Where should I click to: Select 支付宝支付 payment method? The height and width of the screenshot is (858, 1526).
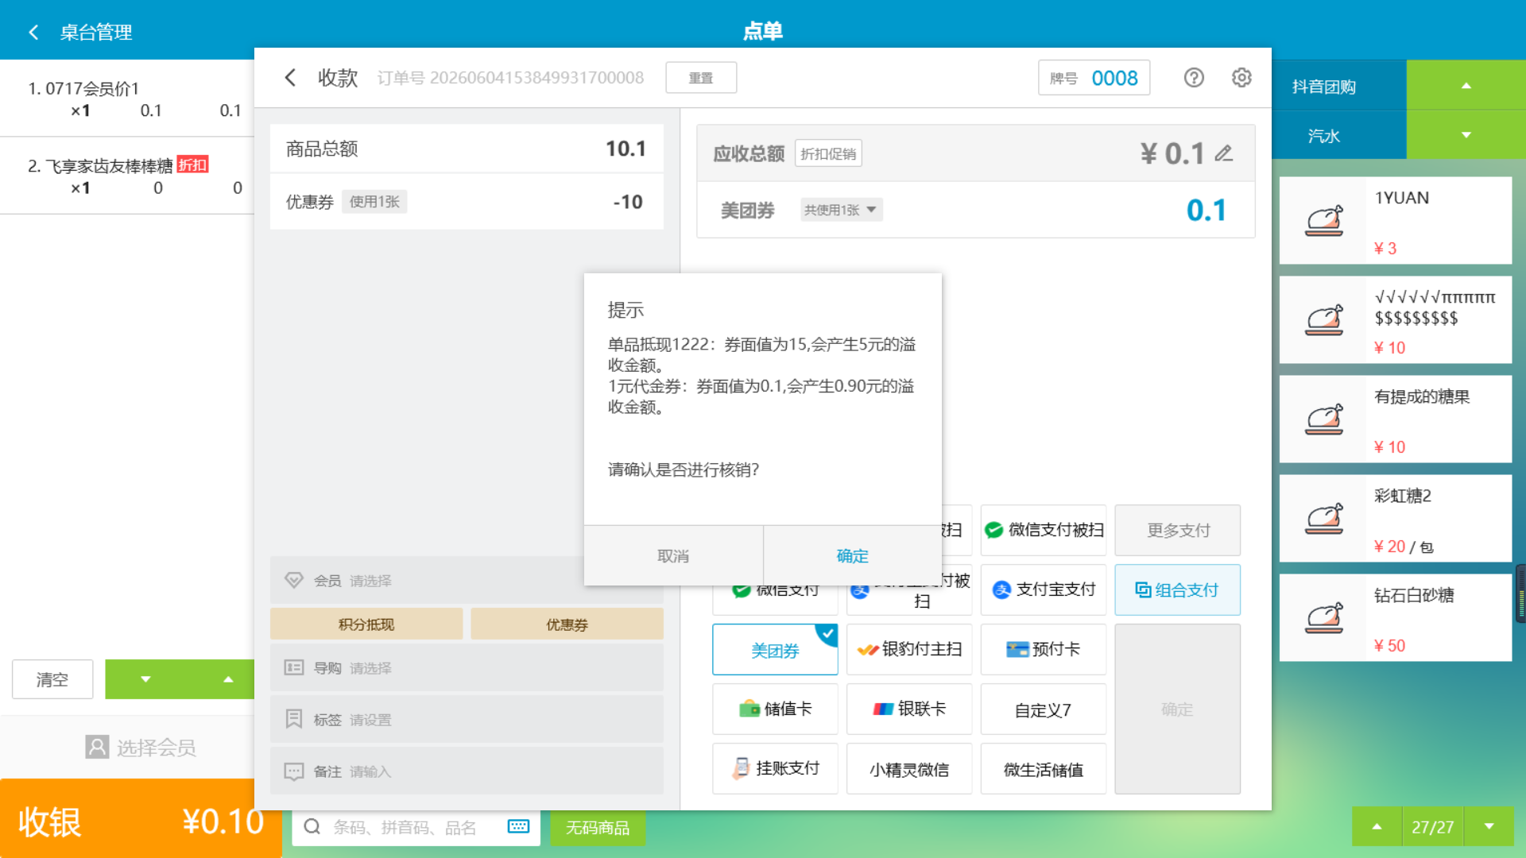coord(1043,589)
